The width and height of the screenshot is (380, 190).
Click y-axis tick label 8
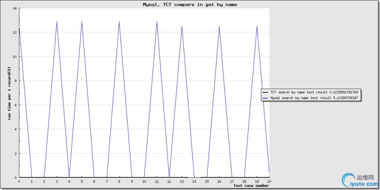tap(16, 81)
